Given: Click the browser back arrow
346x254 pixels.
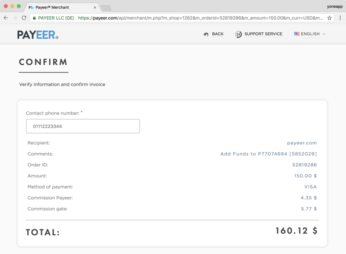Looking at the screenshot, I should click(x=6, y=18).
